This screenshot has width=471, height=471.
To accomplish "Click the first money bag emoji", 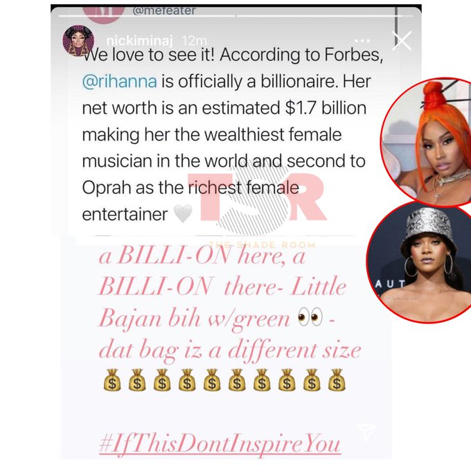I will coord(112,380).
